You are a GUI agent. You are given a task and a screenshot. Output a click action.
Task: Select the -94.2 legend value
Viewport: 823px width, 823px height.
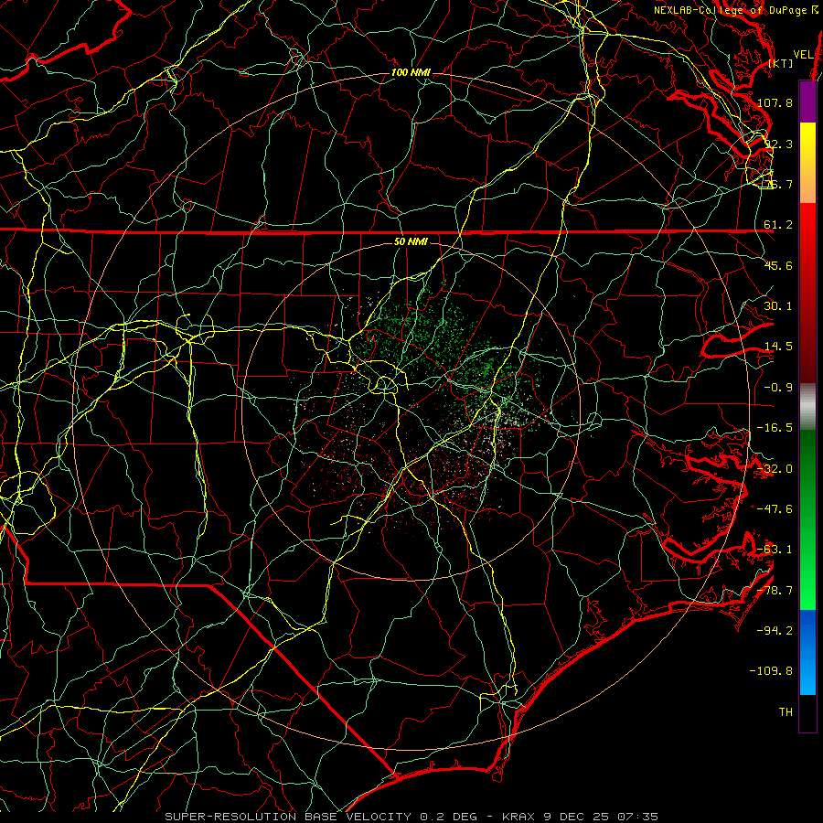[x=775, y=631]
